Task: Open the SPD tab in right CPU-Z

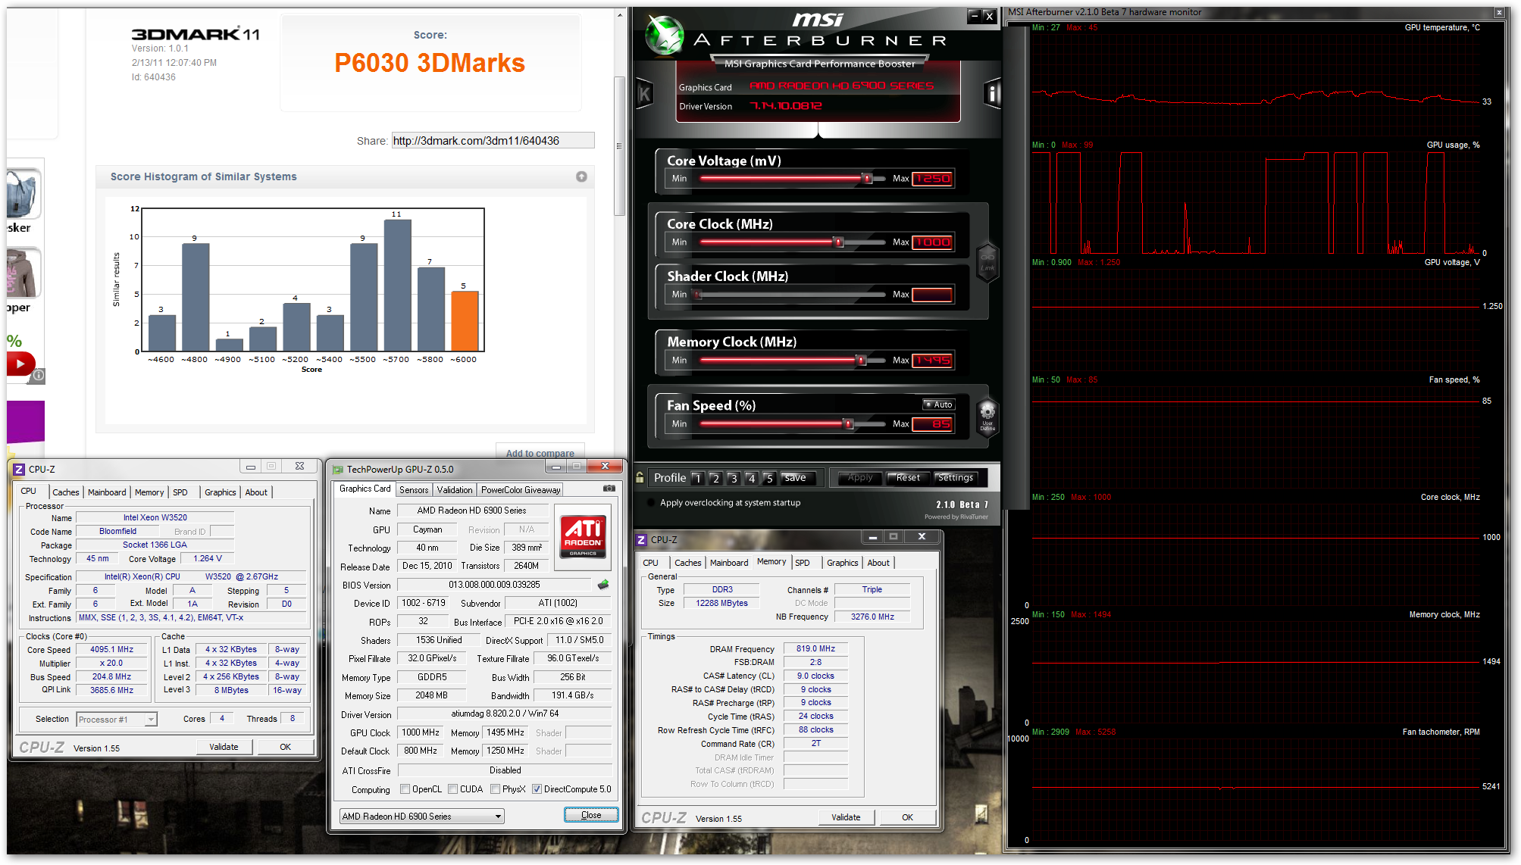Action: pyautogui.click(x=803, y=563)
